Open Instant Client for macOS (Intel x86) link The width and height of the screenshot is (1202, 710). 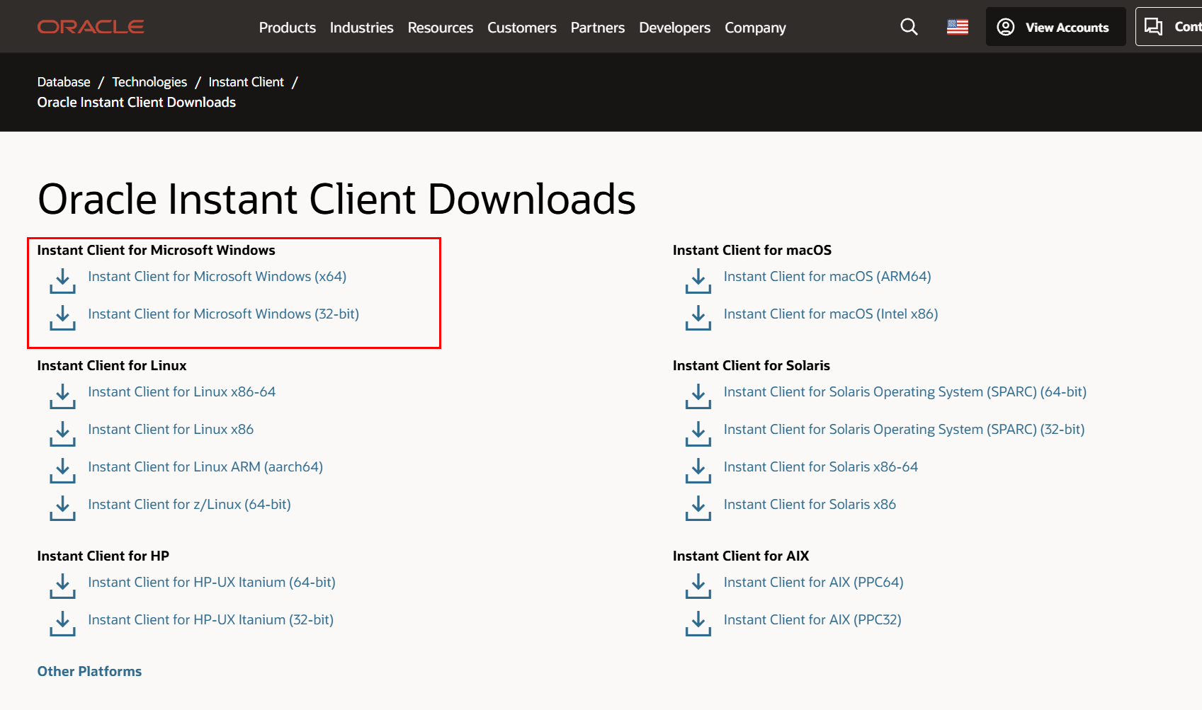coord(831,314)
